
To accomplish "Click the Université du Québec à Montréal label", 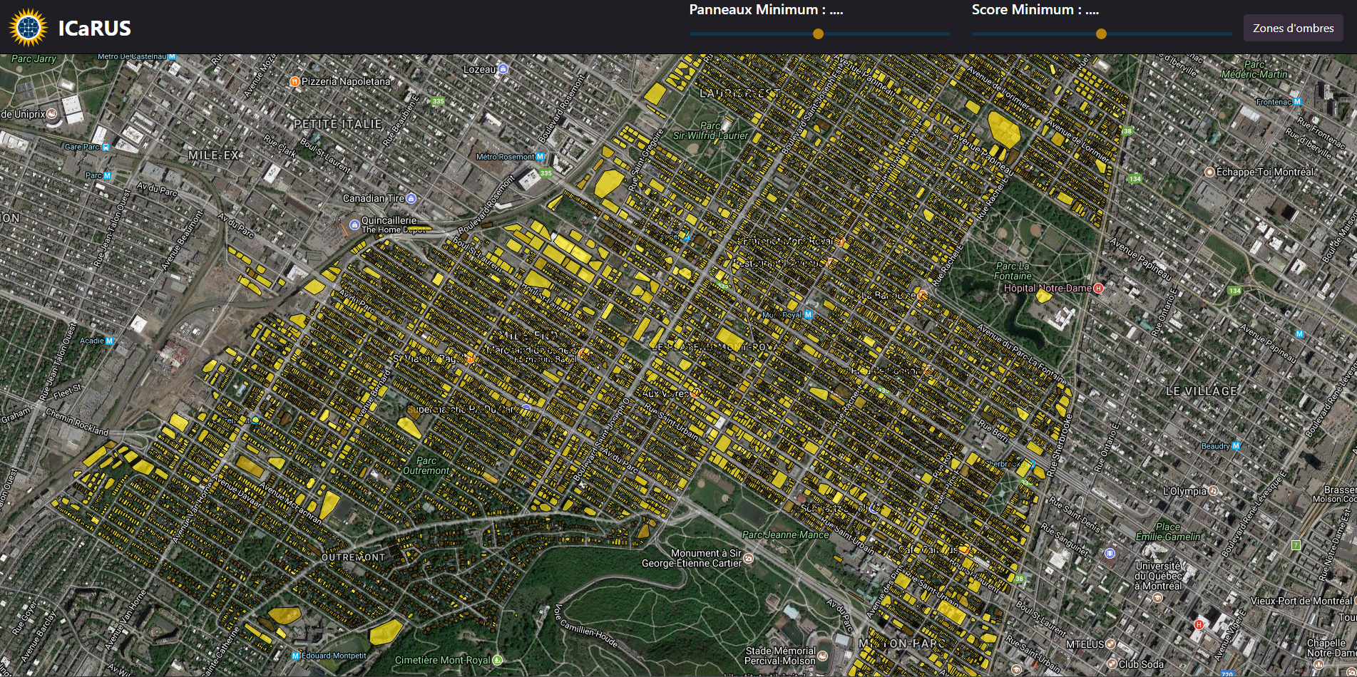I will [1158, 576].
